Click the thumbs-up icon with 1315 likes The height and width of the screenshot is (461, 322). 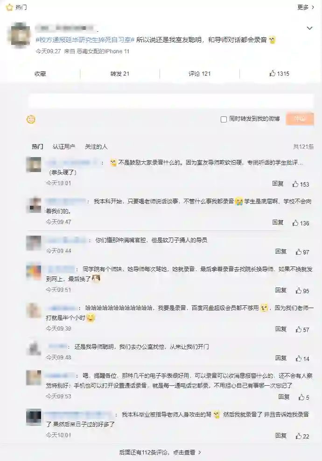coord(273,73)
